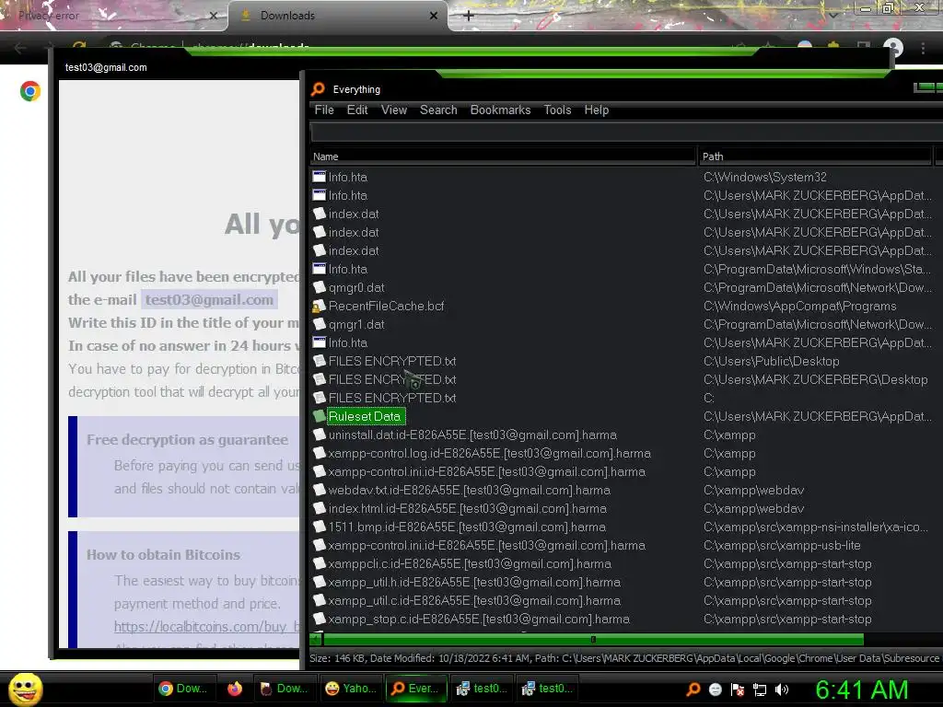
Task: Click the Chrome logo icon on Downloads page
Action: (30, 91)
